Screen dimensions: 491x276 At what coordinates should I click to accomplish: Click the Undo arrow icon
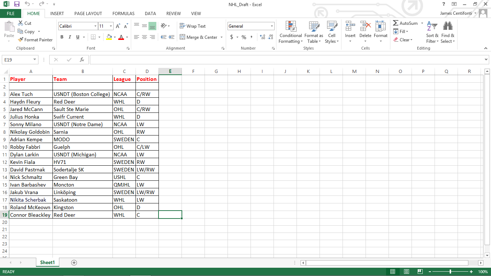click(x=27, y=4)
